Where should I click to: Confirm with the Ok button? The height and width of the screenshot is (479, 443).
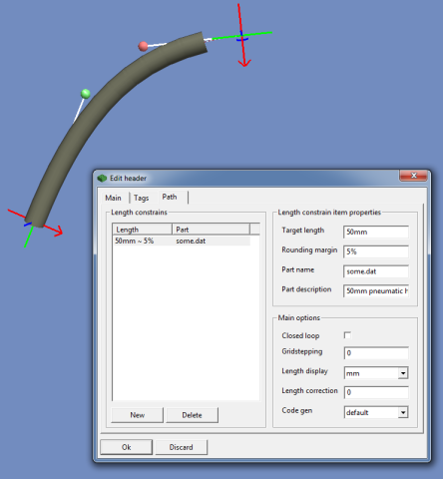click(x=126, y=447)
